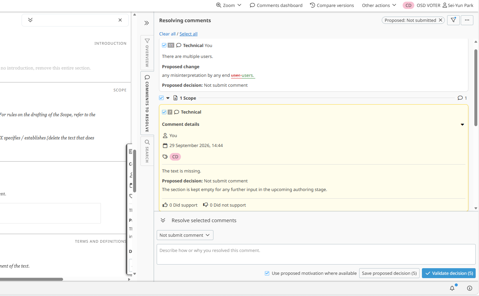Uncheck the 1 Scope section checkbox
This screenshot has width=479, height=296.
[161, 98]
